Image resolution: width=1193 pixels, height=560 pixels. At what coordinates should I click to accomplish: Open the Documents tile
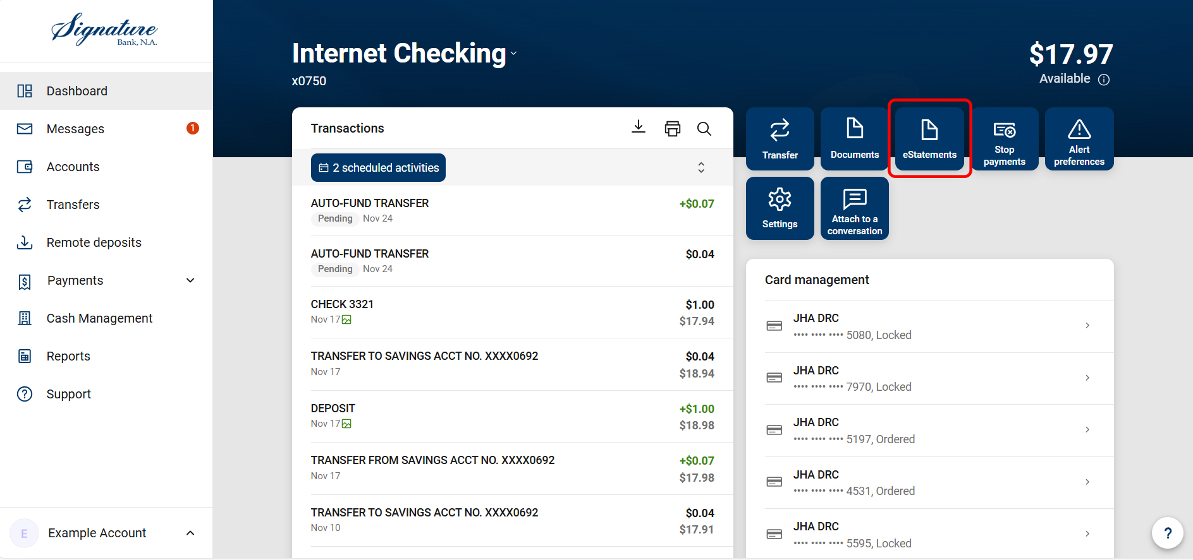[x=855, y=139]
